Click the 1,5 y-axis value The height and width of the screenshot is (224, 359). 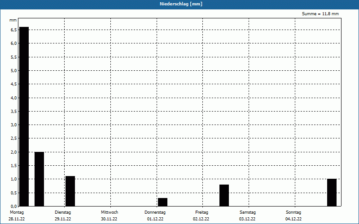tap(13, 165)
